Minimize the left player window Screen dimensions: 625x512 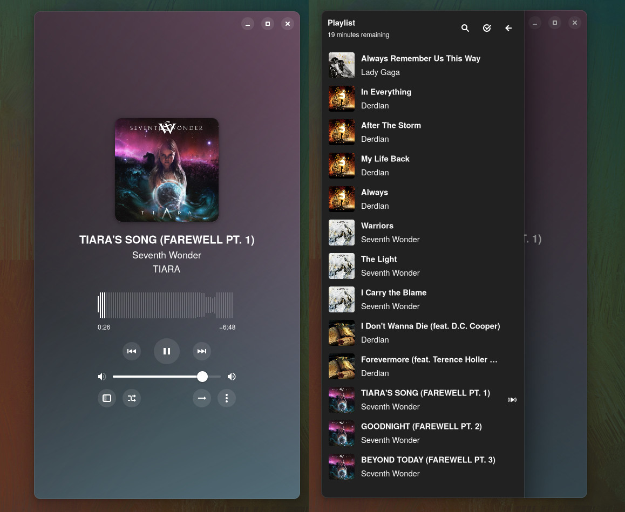coord(248,24)
